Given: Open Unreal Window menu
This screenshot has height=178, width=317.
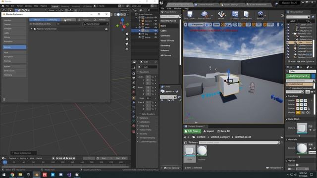Looking at the screenshot, I should tap(178, 8).
